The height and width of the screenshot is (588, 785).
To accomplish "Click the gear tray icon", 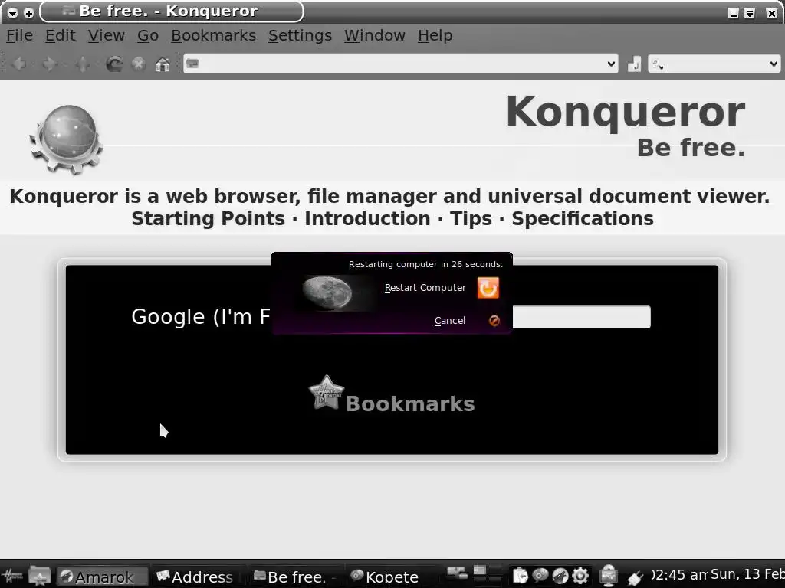I will tap(580, 576).
